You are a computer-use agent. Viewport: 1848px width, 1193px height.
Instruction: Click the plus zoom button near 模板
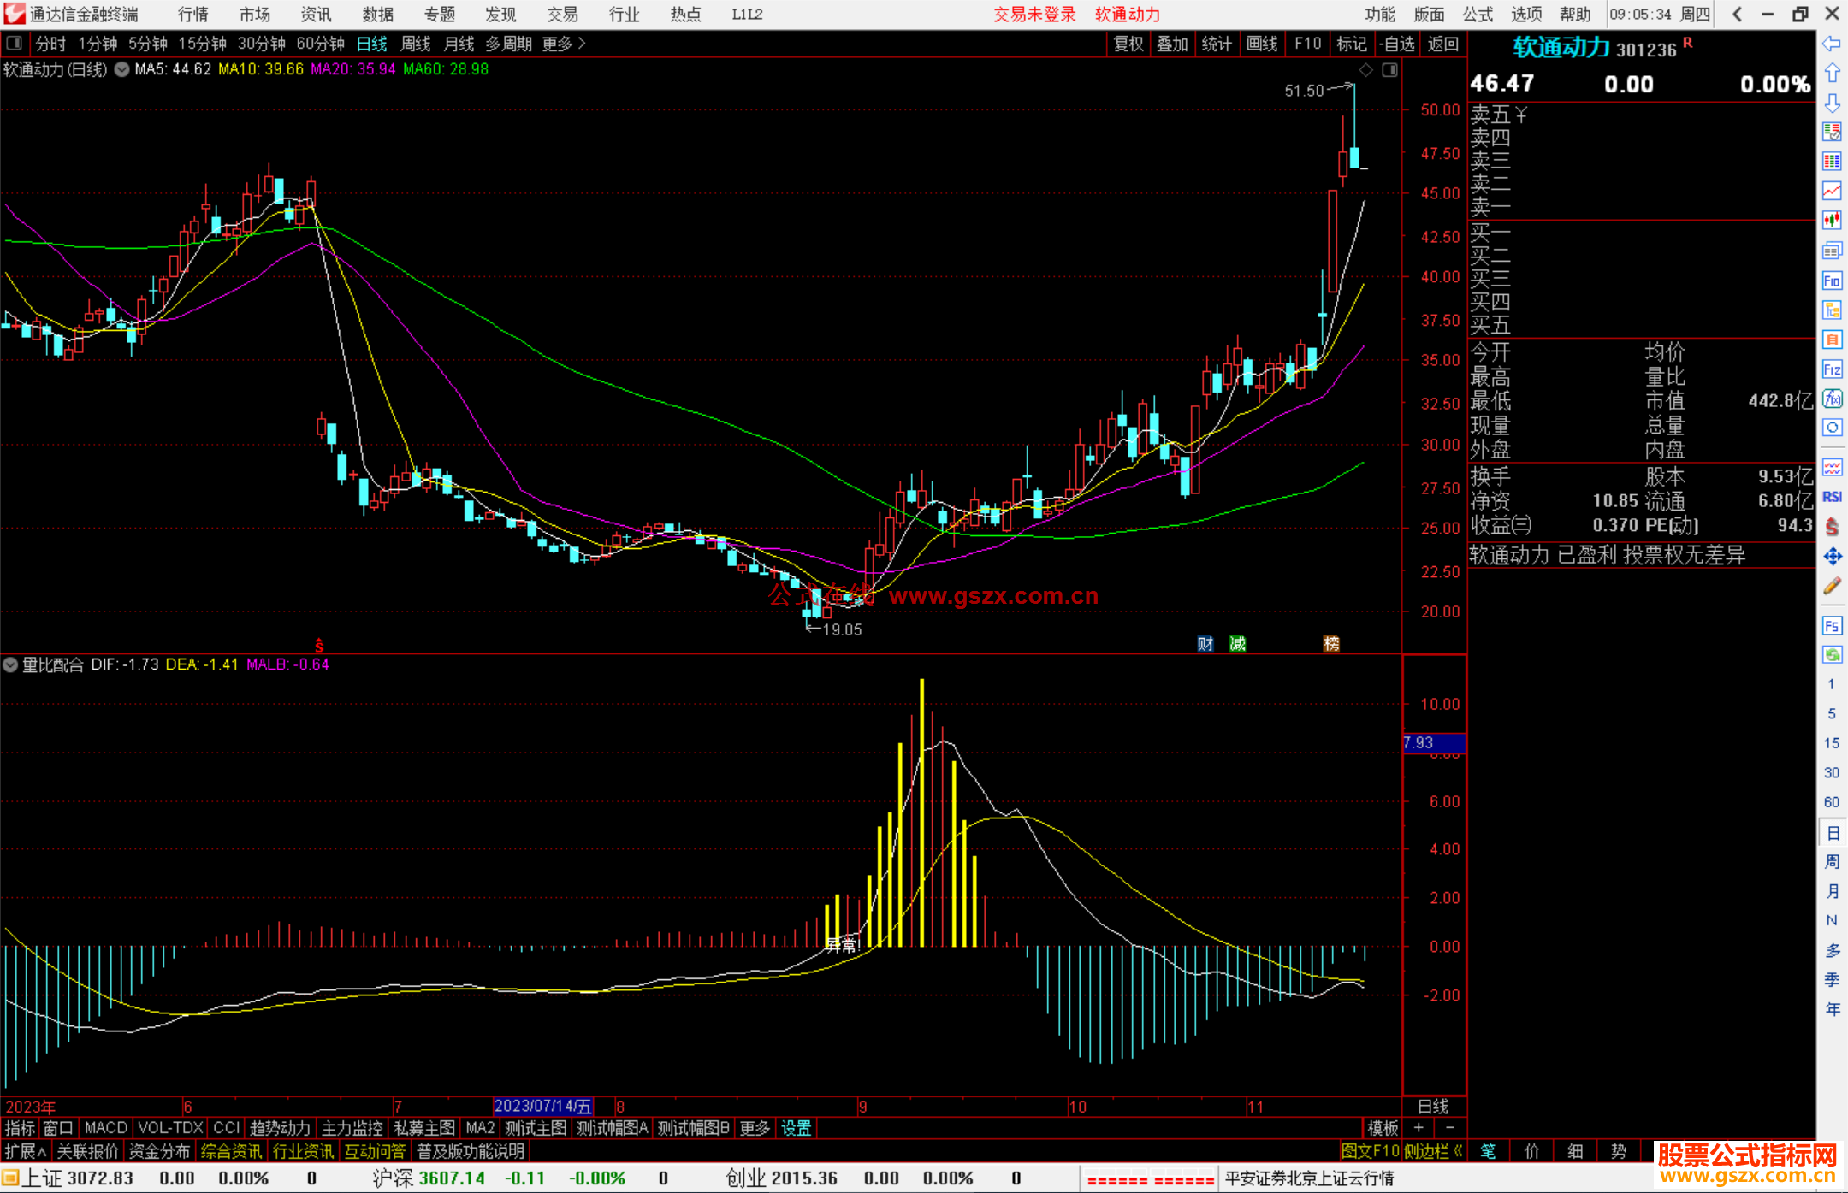[1419, 1128]
